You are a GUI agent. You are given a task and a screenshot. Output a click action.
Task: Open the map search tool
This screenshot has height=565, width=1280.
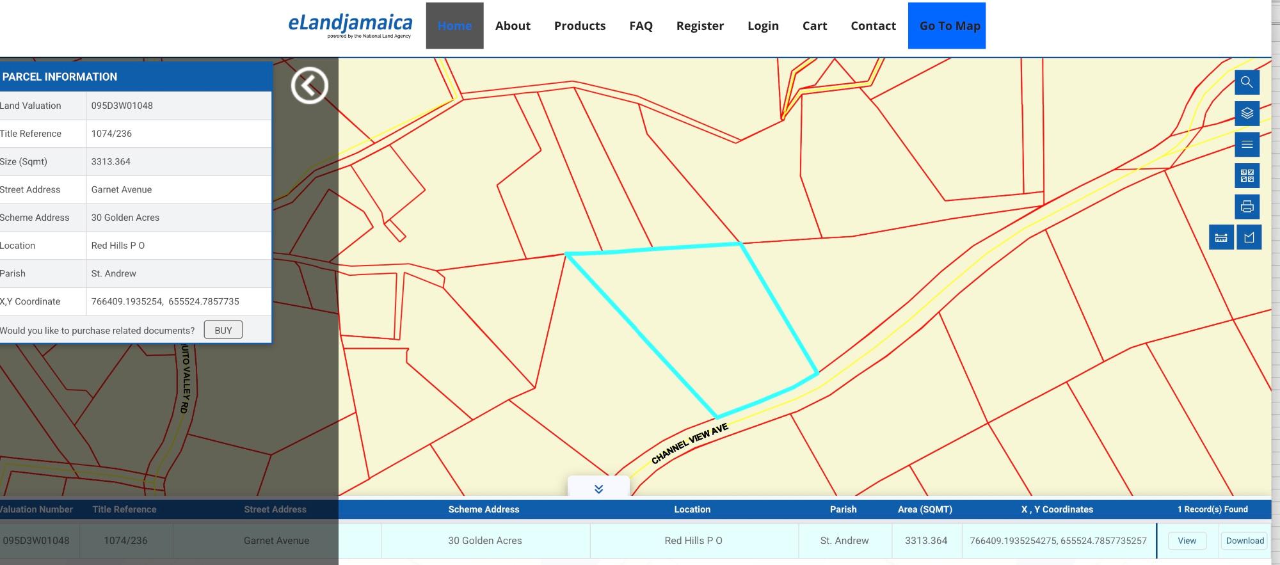click(1247, 83)
